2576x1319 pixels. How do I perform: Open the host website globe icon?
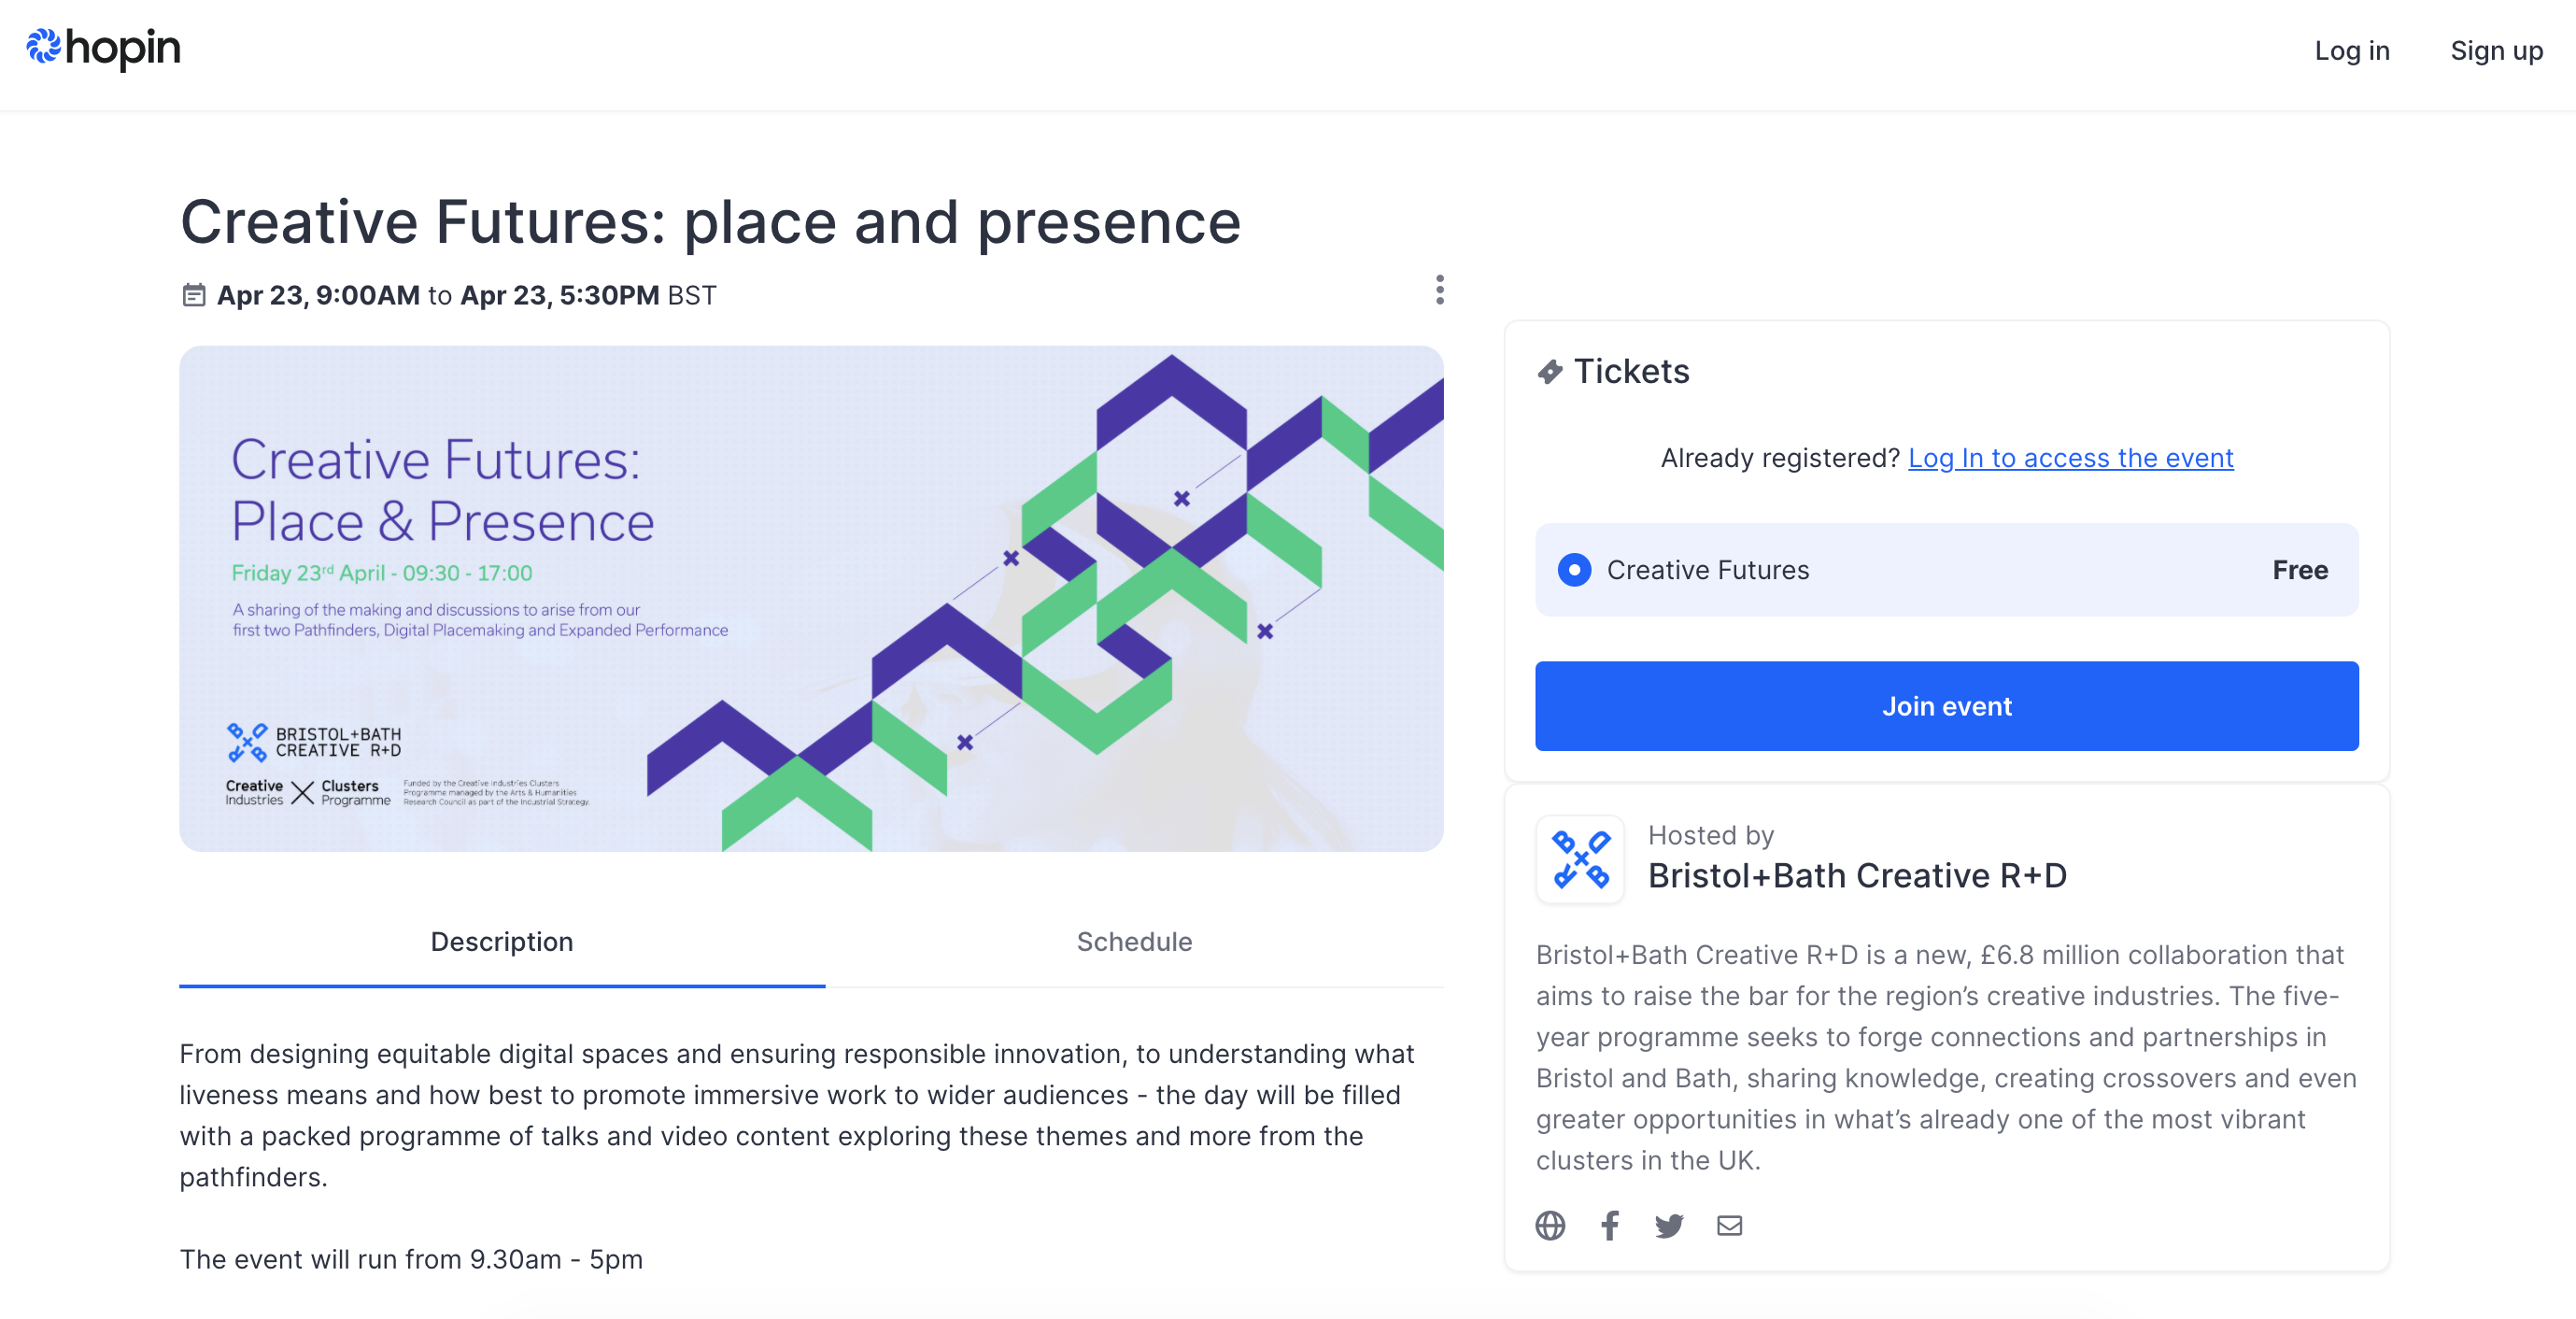point(1550,1225)
